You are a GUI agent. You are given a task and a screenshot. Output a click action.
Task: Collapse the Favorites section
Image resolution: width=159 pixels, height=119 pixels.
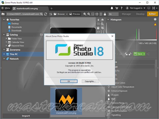coord(4,20)
